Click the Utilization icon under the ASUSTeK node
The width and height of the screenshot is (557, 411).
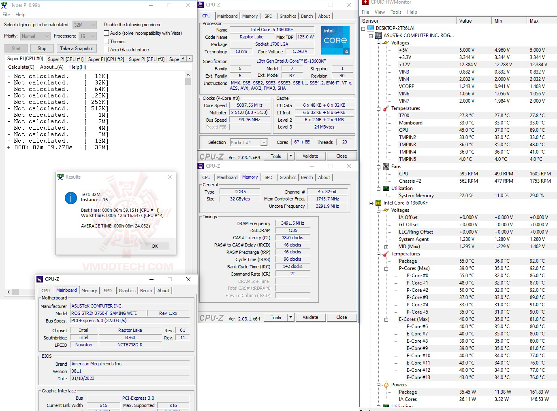pyautogui.click(x=386, y=188)
